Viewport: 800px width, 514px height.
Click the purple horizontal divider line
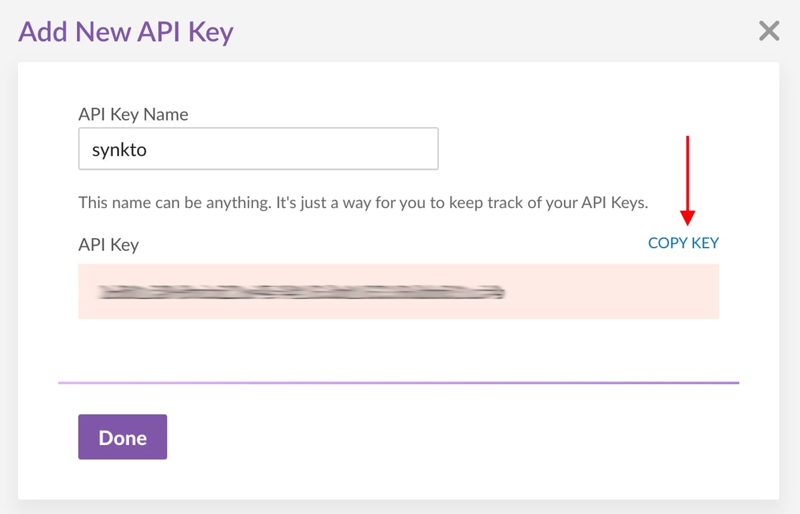[x=399, y=383]
